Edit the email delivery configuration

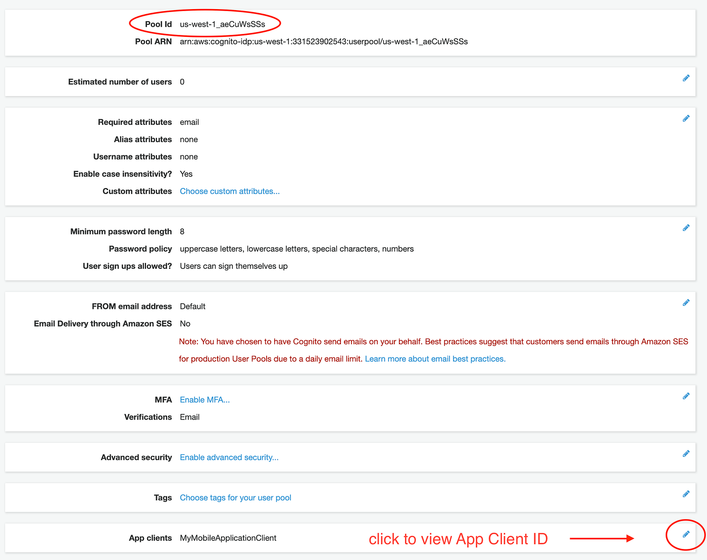click(686, 302)
